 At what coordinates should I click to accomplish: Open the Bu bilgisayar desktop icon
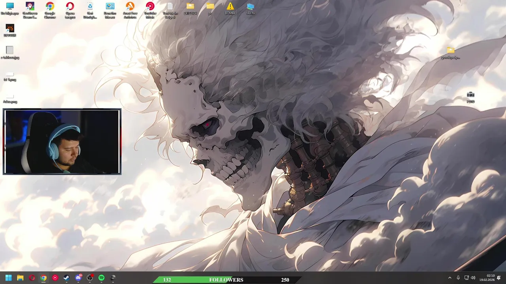10,9
